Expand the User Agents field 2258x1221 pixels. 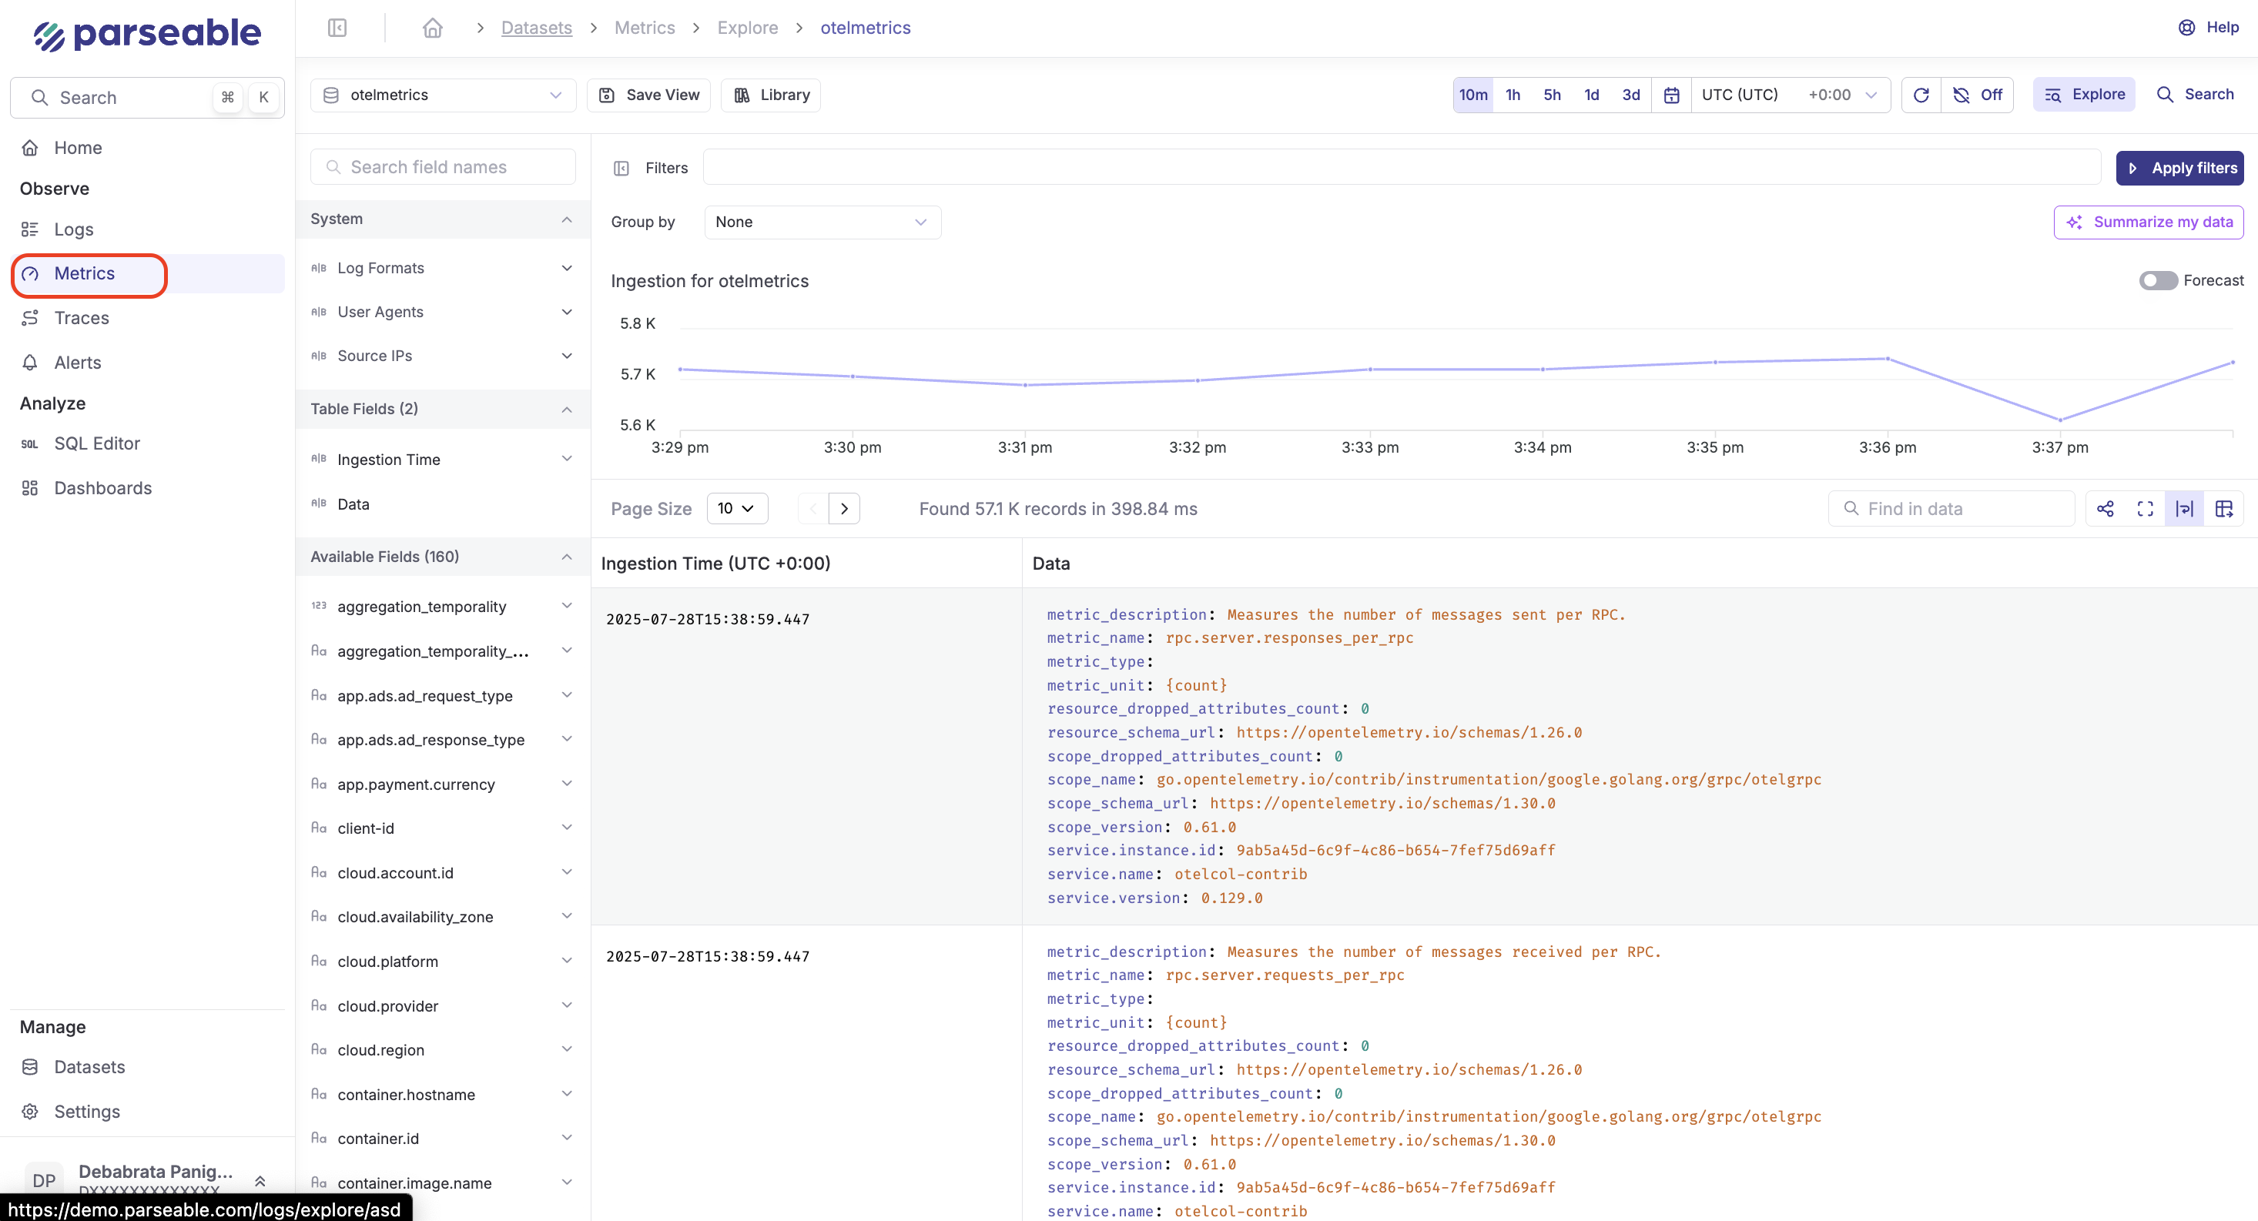(x=566, y=312)
